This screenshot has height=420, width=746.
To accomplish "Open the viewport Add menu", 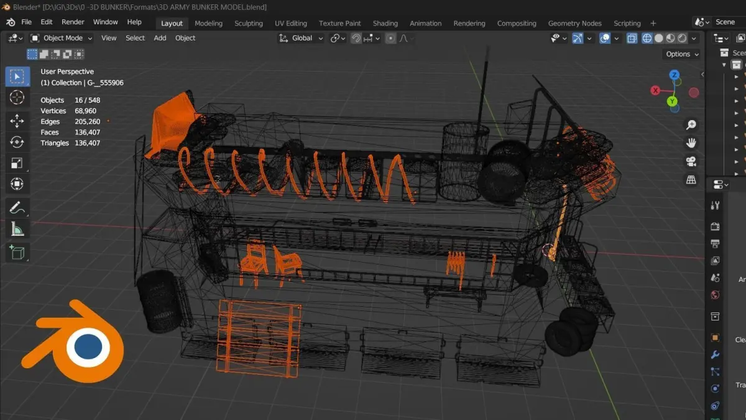I will click(160, 38).
